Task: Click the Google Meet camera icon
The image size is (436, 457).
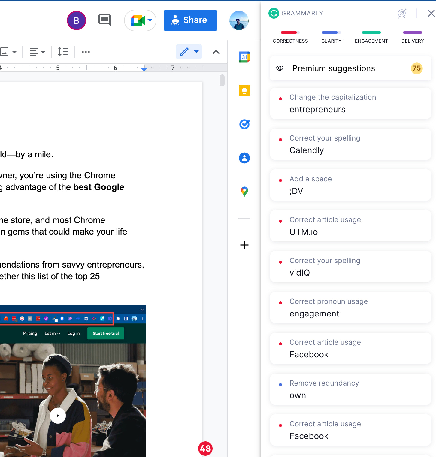Action: 137,20
